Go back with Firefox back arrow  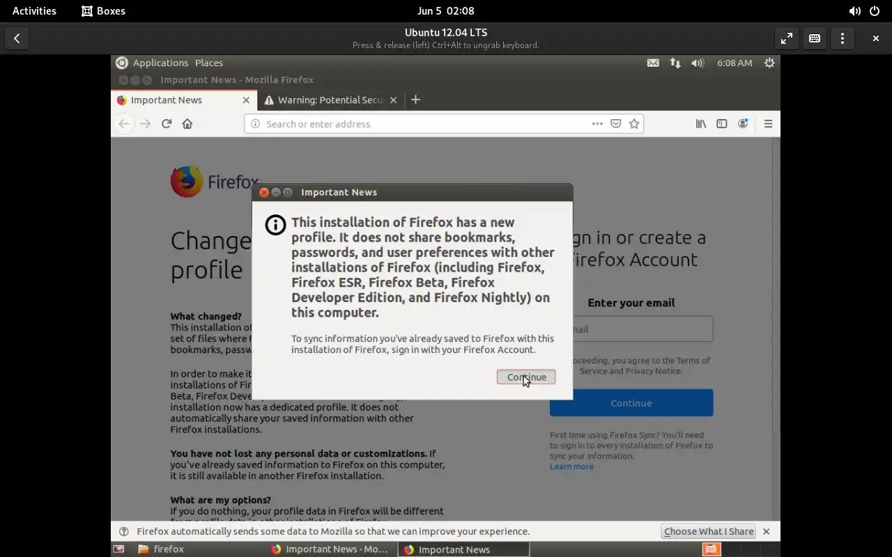coord(124,124)
